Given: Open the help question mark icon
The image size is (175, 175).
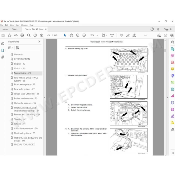Looking at the screenshot, I should 152,29.
